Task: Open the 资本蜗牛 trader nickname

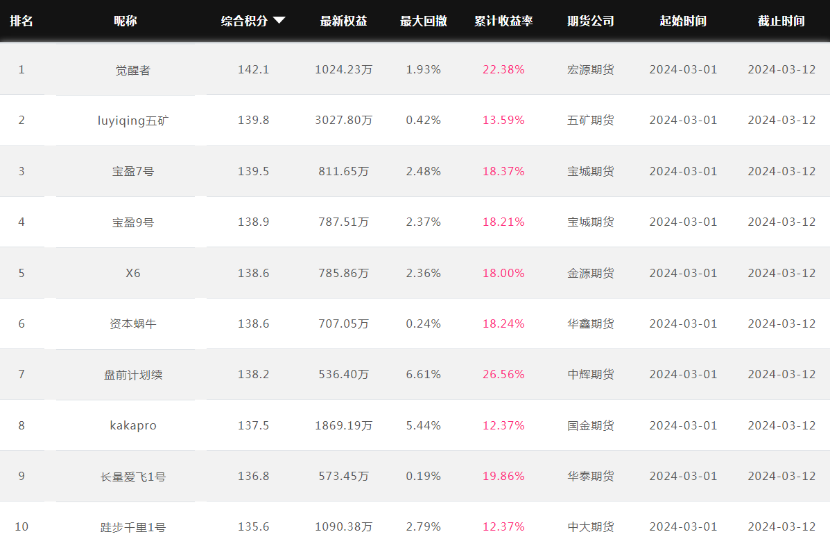Action: (x=133, y=323)
